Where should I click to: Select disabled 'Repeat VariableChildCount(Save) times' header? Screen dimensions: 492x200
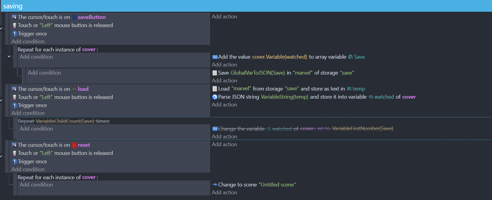click(x=64, y=121)
